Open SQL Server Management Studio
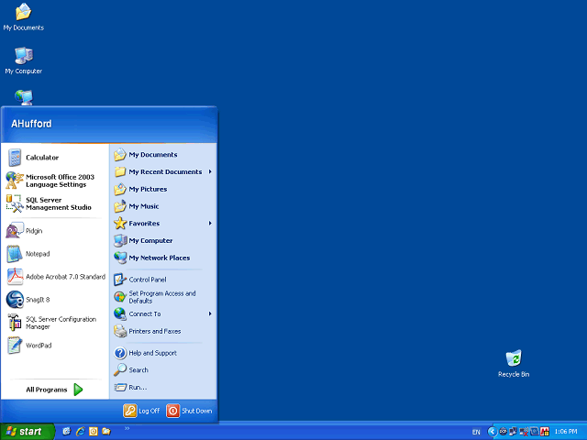 click(x=55, y=203)
